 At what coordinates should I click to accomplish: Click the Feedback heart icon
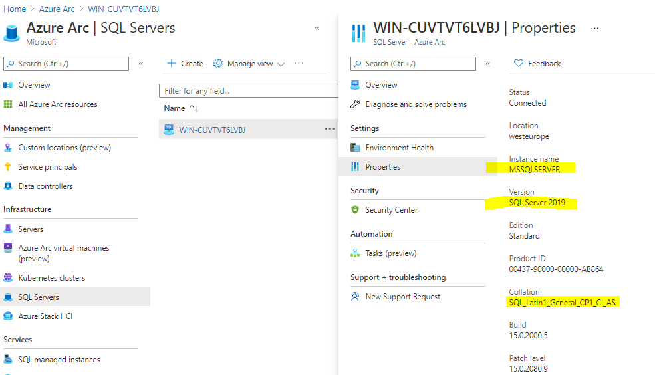point(519,64)
